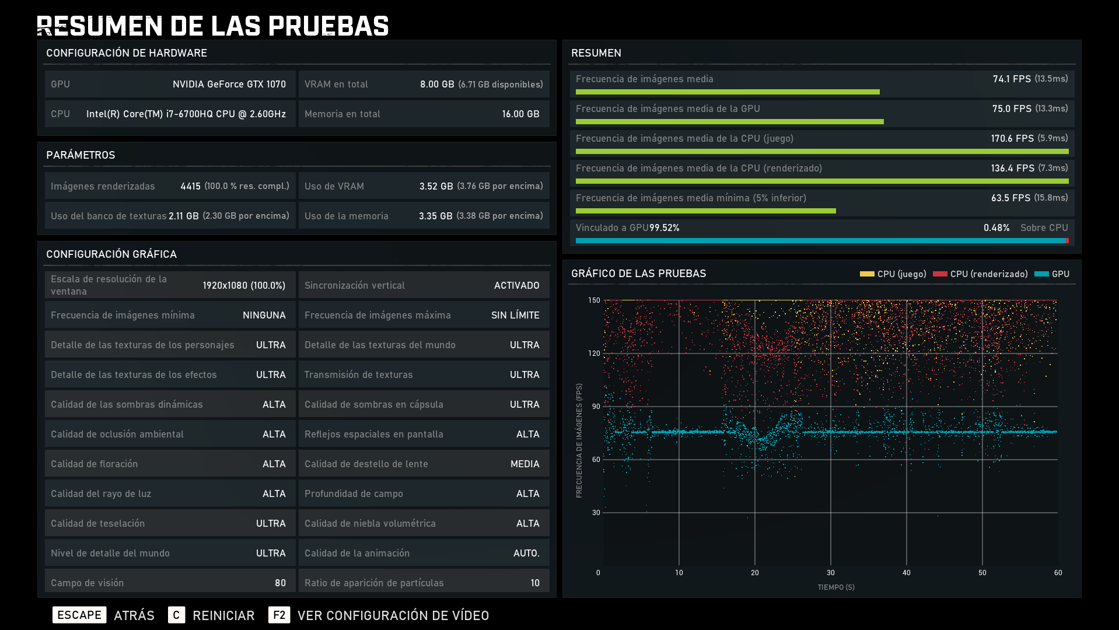The height and width of the screenshot is (630, 1119).
Task: Click the Frecuencia de imágenes mínima NINGUNA row
Action: 170,315
